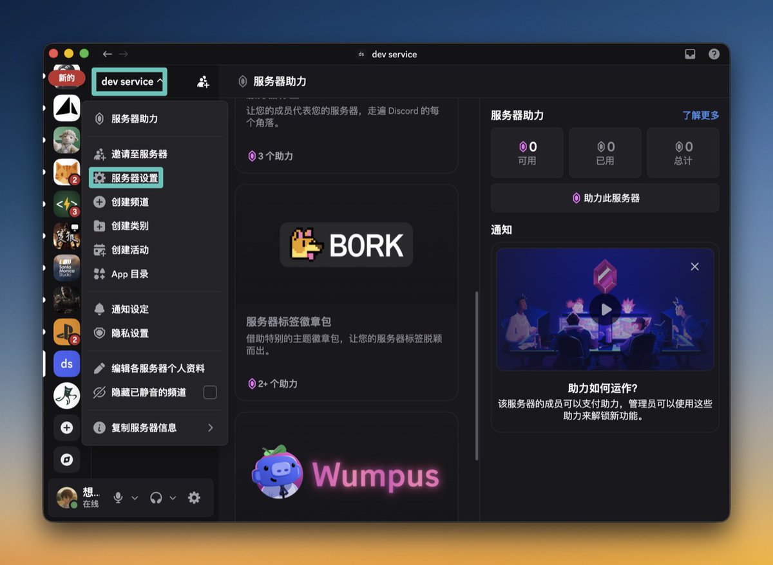Open 通知设定 notification settings

(155, 310)
